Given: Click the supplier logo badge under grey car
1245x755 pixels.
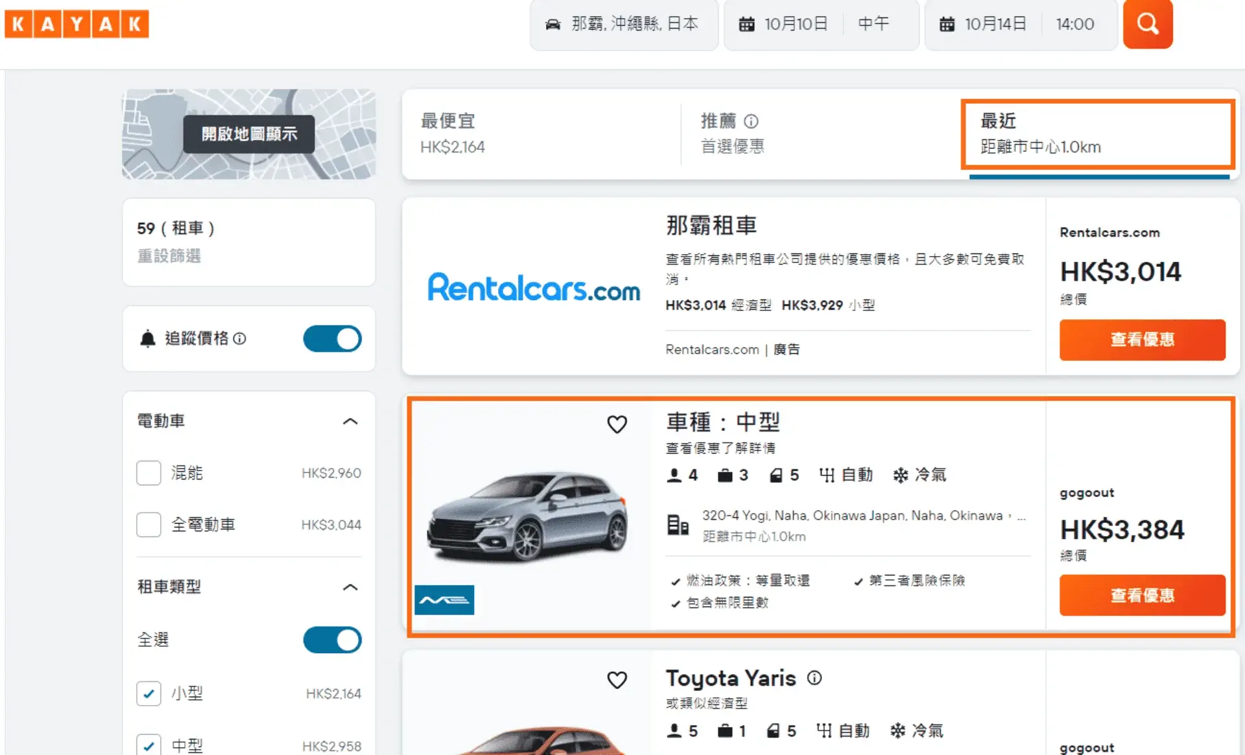Looking at the screenshot, I should tap(444, 600).
